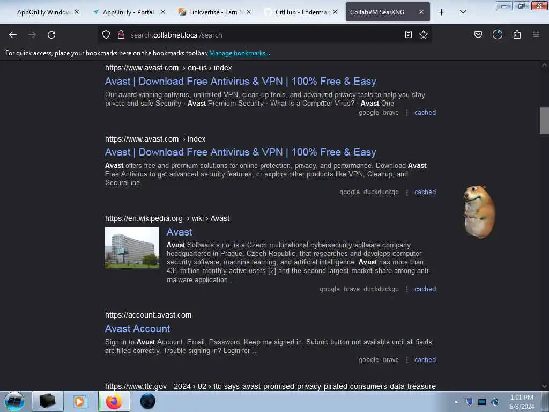
Task: Switch to the AppOnFly - Portal tab
Action: pos(128,12)
